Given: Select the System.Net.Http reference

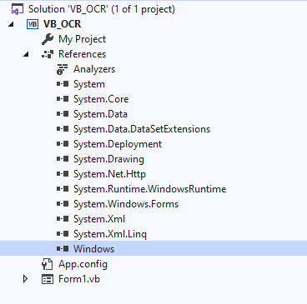Looking at the screenshot, I should click(109, 174).
